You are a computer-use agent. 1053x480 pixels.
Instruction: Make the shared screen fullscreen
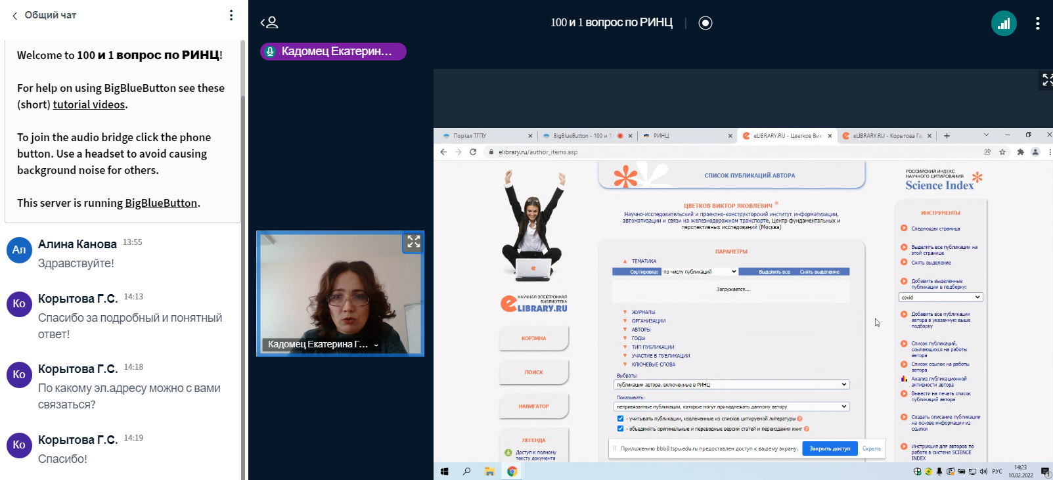[1047, 79]
